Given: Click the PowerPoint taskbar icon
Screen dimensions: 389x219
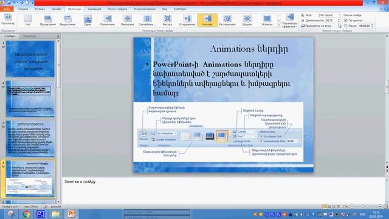Looking at the screenshot, I should point(71,214).
